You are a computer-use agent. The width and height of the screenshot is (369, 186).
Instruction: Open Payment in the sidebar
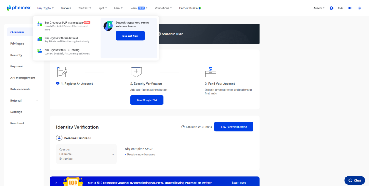pyautogui.click(x=17, y=66)
